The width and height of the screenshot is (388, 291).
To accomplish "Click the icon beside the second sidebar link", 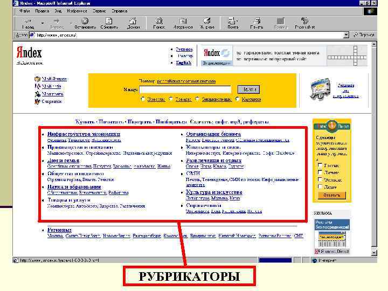I will click(37, 86).
